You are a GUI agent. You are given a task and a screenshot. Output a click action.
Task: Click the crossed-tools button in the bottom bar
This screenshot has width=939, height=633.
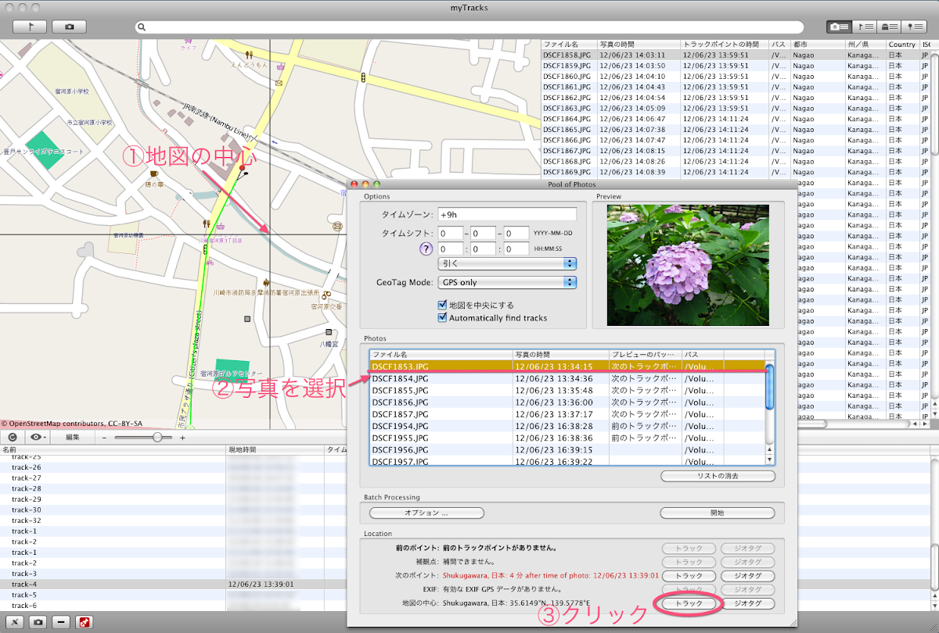pos(15,623)
